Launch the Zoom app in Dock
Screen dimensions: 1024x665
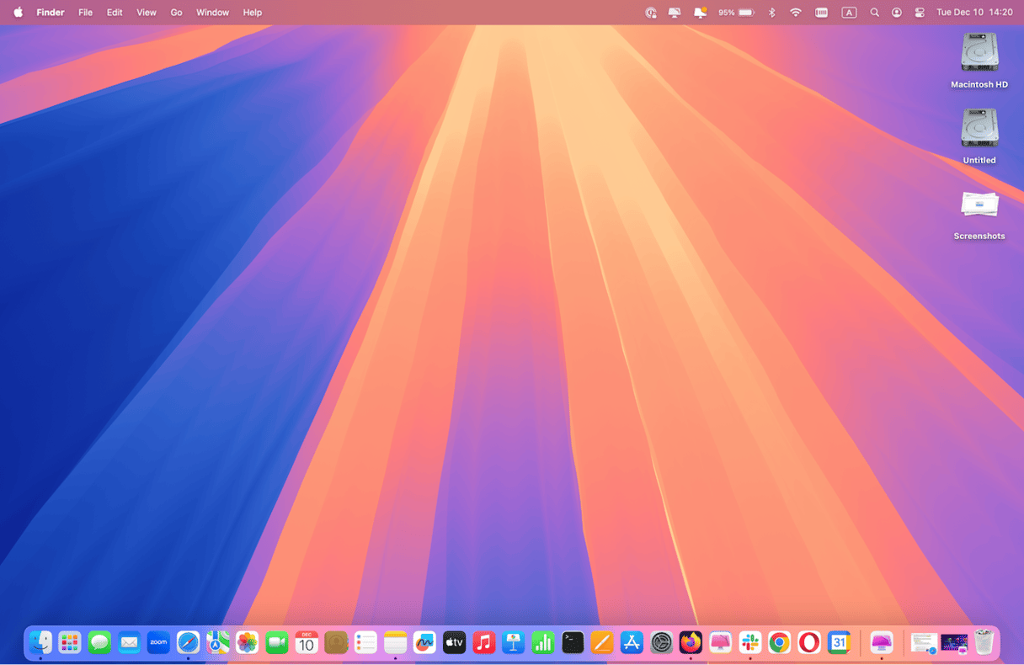click(x=158, y=643)
